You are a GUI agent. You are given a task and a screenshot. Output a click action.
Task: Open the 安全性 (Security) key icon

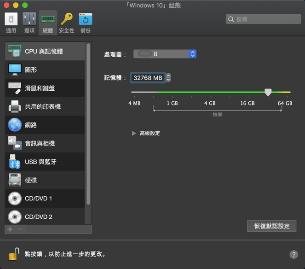pos(67,19)
